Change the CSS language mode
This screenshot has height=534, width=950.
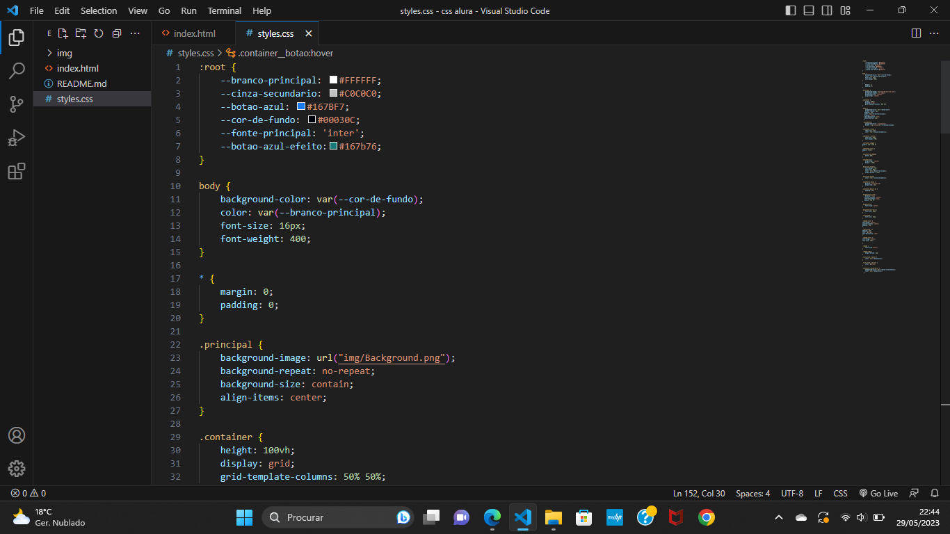point(840,494)
